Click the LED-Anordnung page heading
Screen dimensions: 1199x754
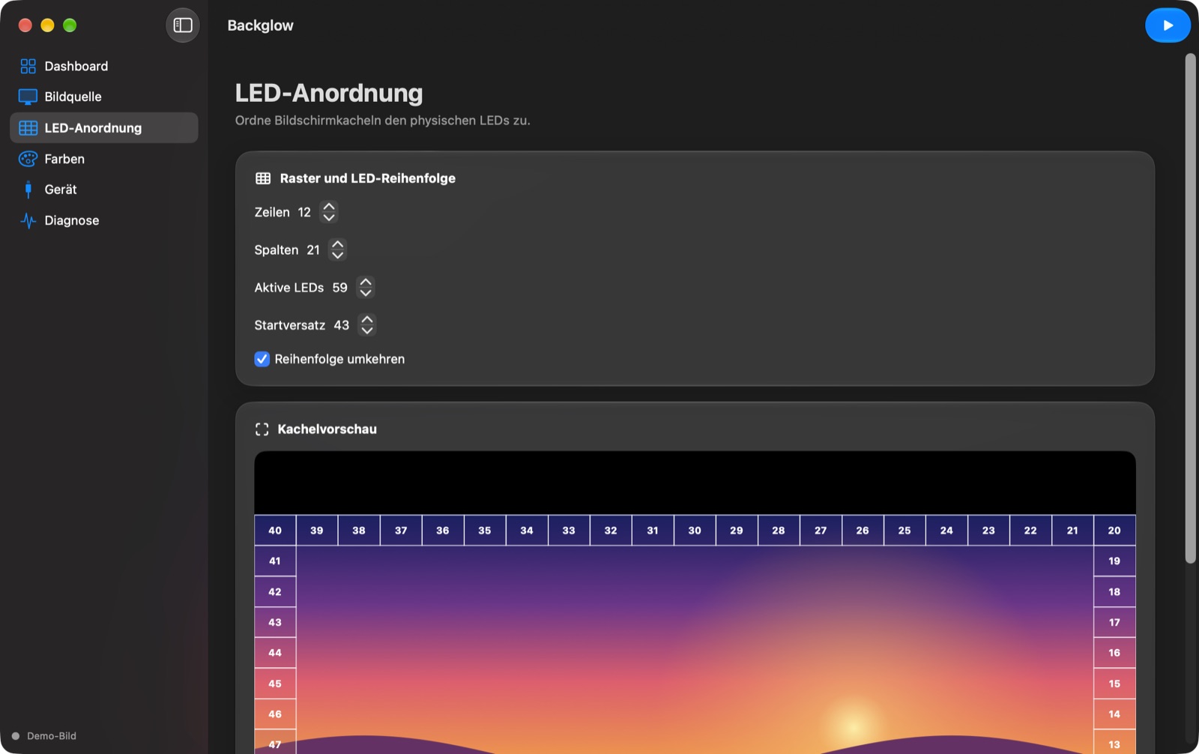[x=329, y=93]
